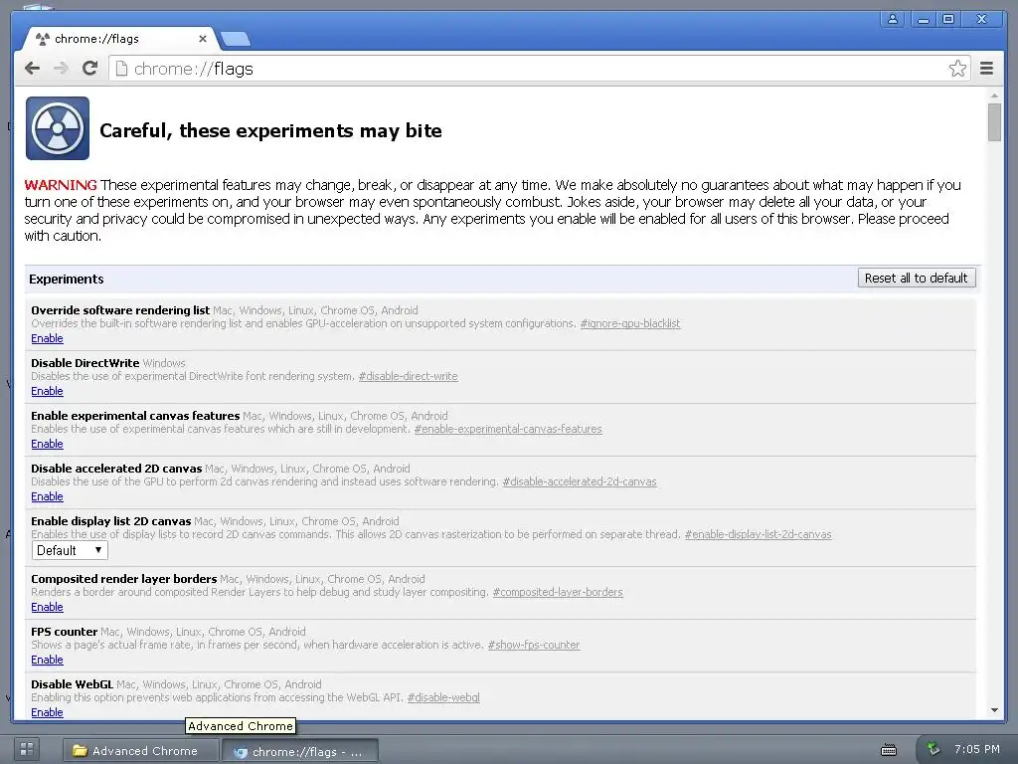Click the Disable DirectWrite title
This screenshot has width=1018, height=764.
tap(85, 362)
